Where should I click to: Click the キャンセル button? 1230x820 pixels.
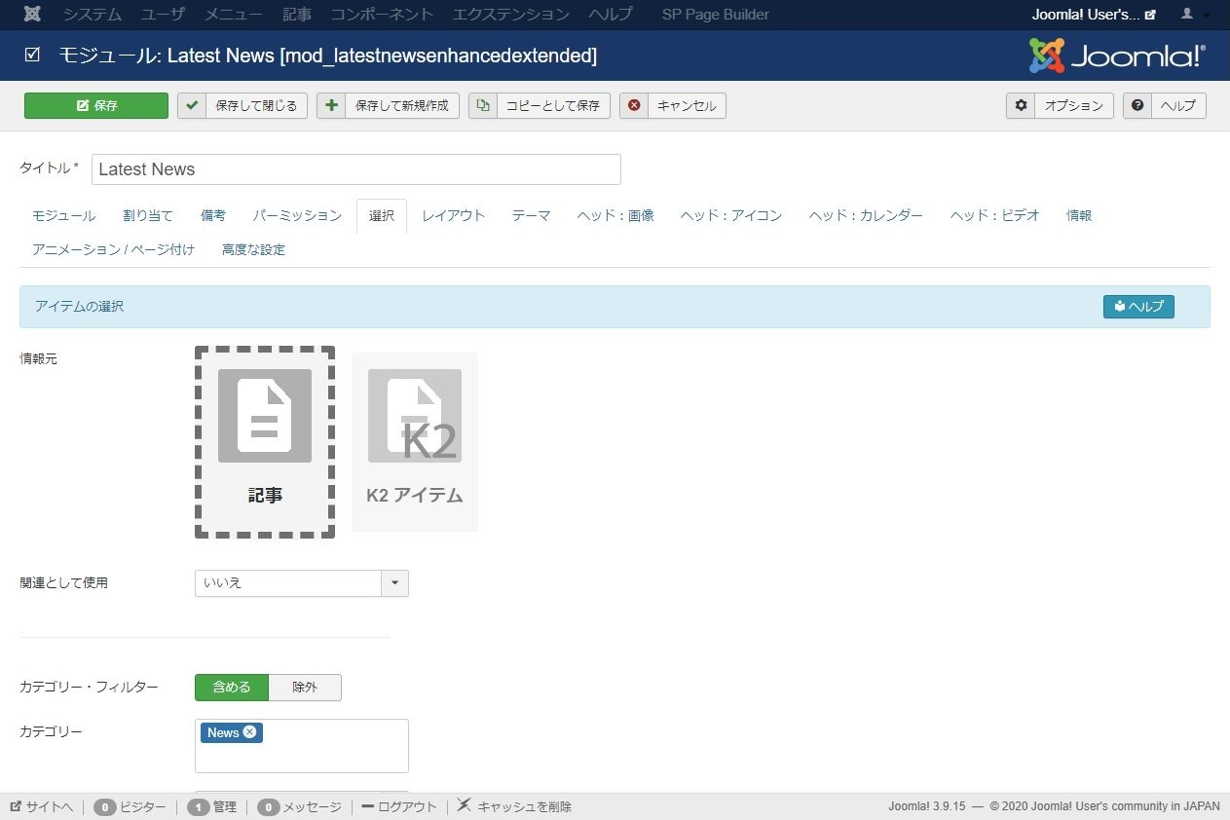tap(673, 105)
